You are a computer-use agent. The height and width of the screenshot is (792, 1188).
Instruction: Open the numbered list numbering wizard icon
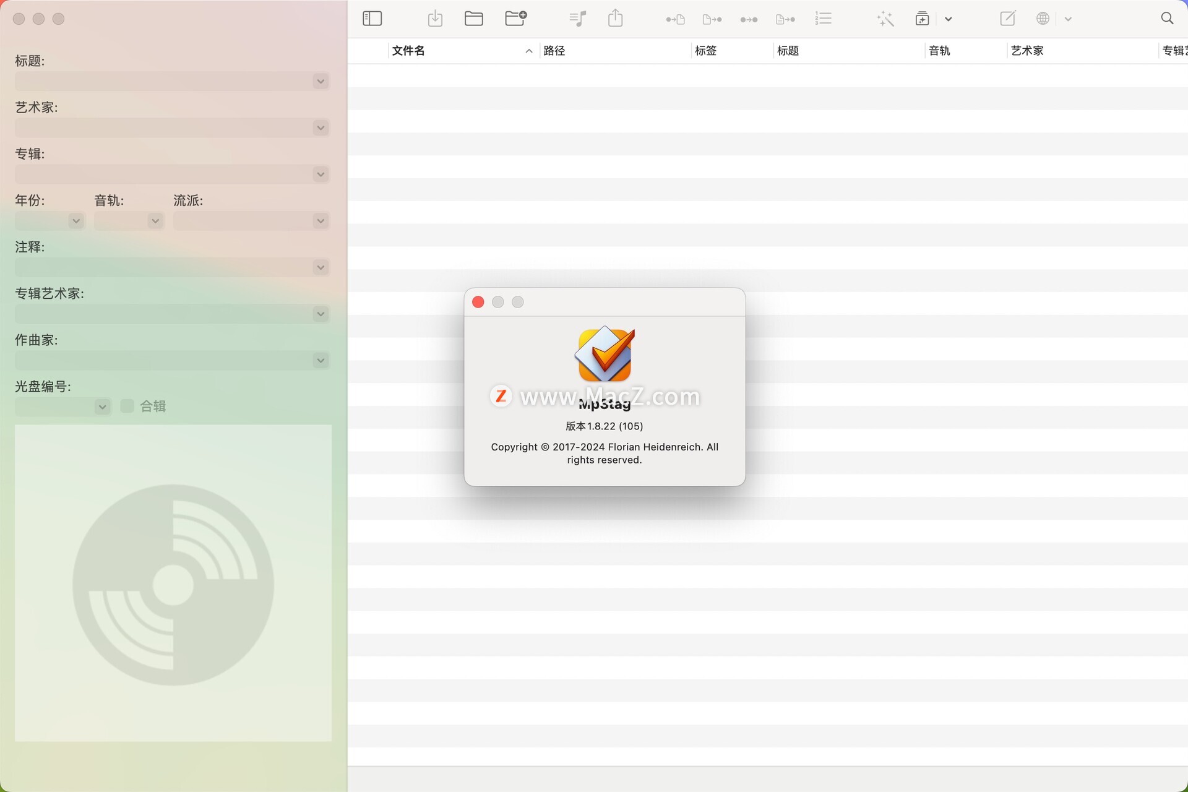[823, 19]
